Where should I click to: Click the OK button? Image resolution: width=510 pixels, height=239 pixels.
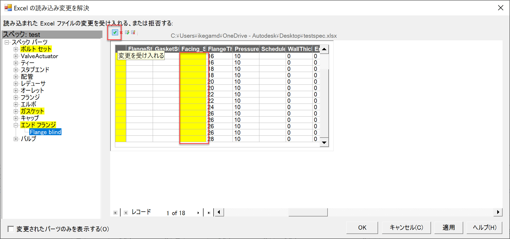click(362, 227)
